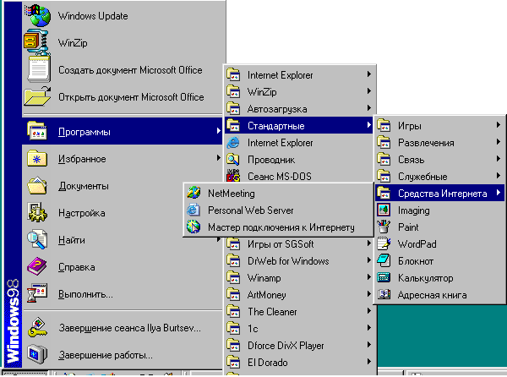Screen dimensions: 507x377
Task: Click the NetMeeting icon
Action: [194, 193]
